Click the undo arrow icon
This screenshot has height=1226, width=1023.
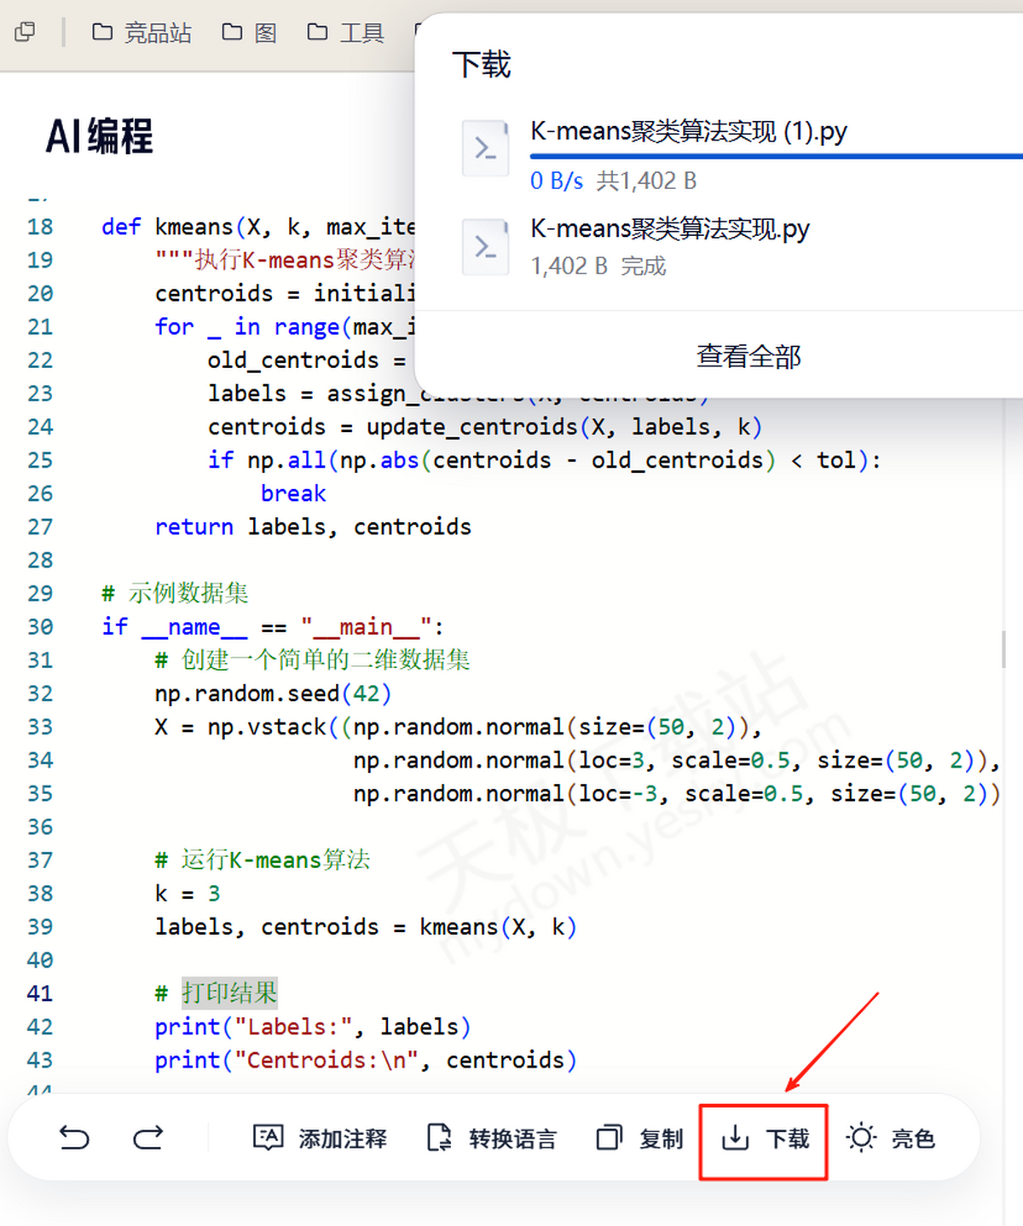tap(74, 1137)
